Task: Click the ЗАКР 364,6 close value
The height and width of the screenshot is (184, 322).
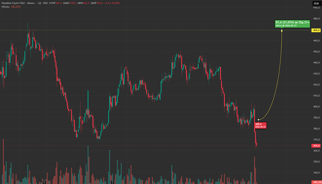Action: 97,3
